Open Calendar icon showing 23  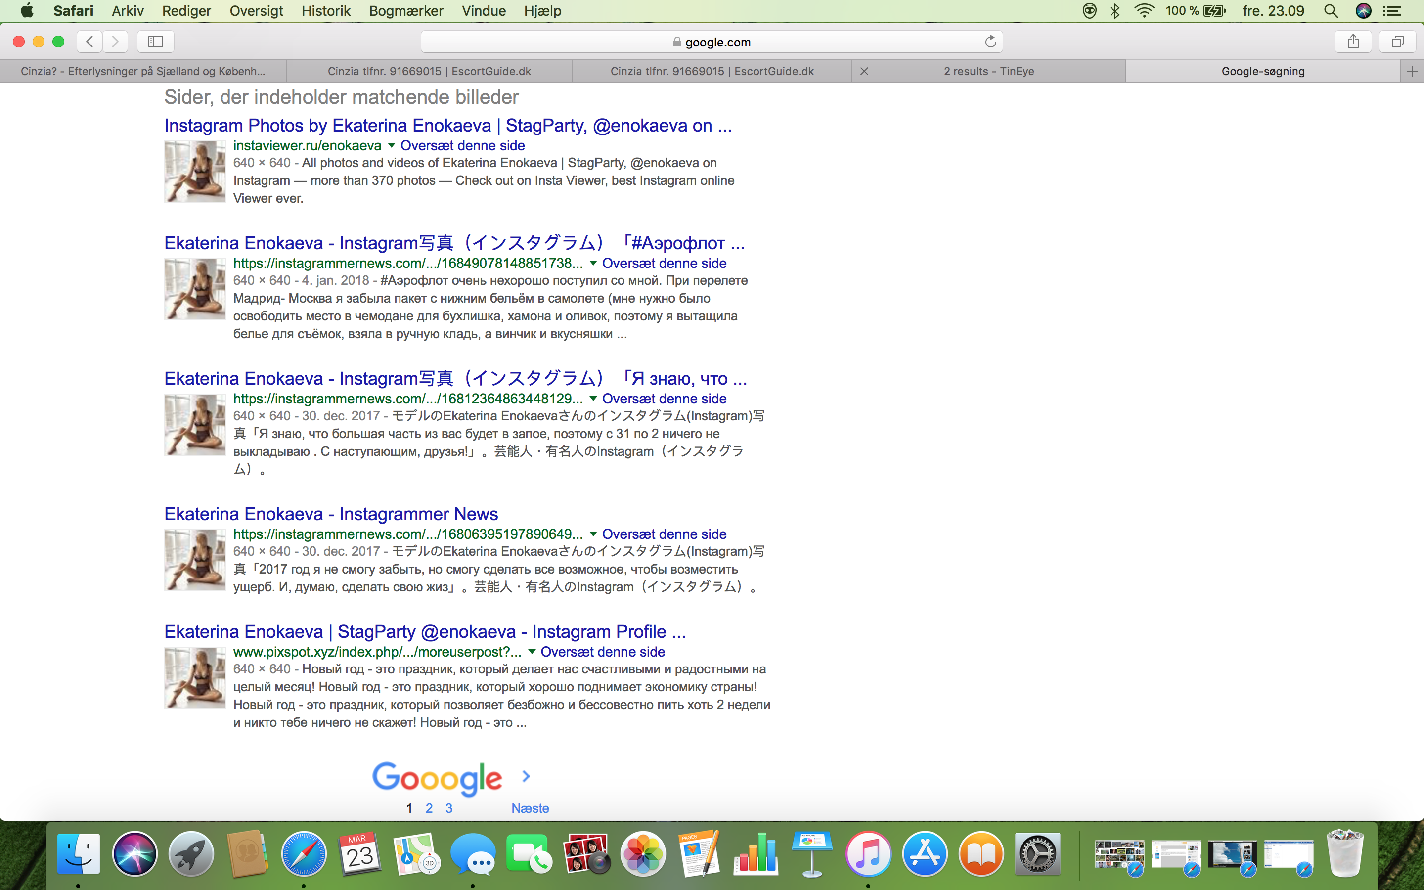(x=360, y=853)
